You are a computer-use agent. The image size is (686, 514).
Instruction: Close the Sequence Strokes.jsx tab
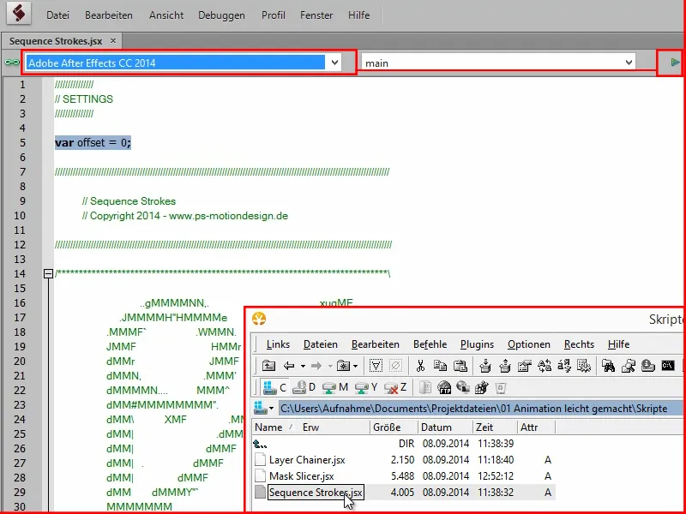[x=113, y=40]
